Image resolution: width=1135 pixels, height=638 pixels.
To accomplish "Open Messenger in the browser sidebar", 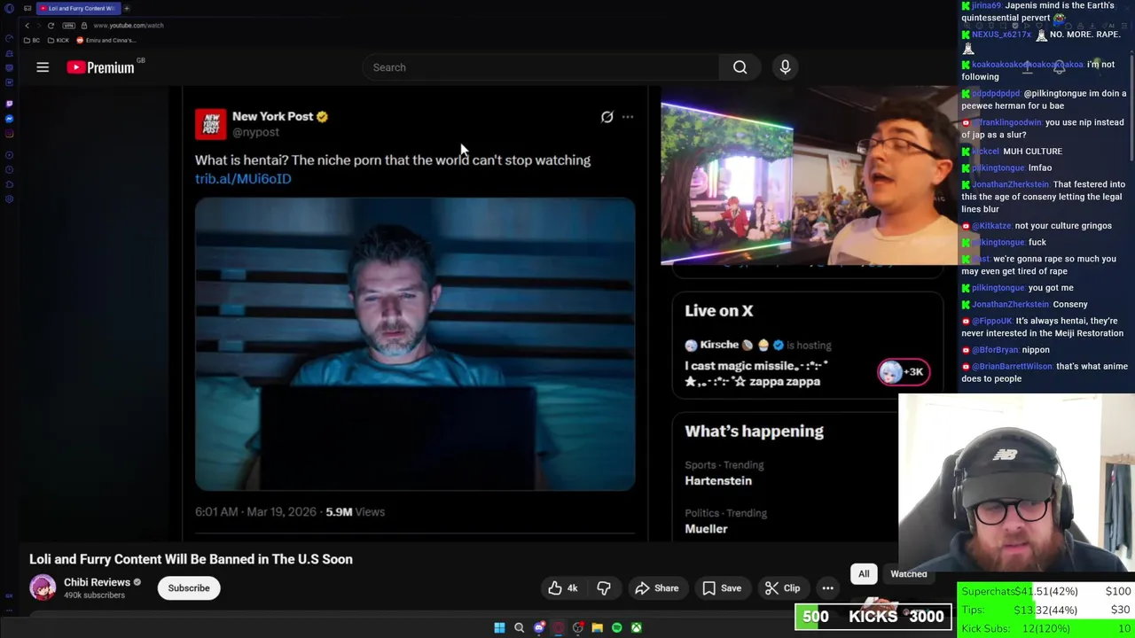I will 10,119.
